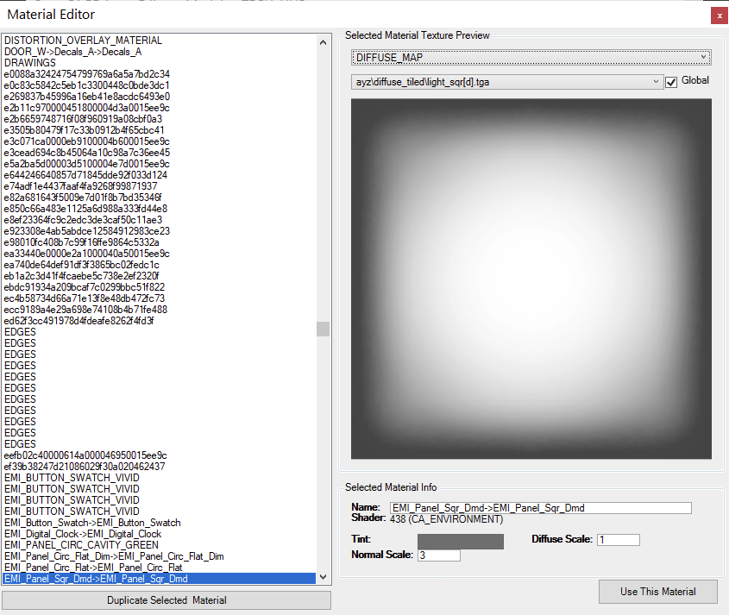Expand the dropdown arrow next to DIFFUSE_MAP
This screenshot has height=615, width=729.
coord(705,55)
